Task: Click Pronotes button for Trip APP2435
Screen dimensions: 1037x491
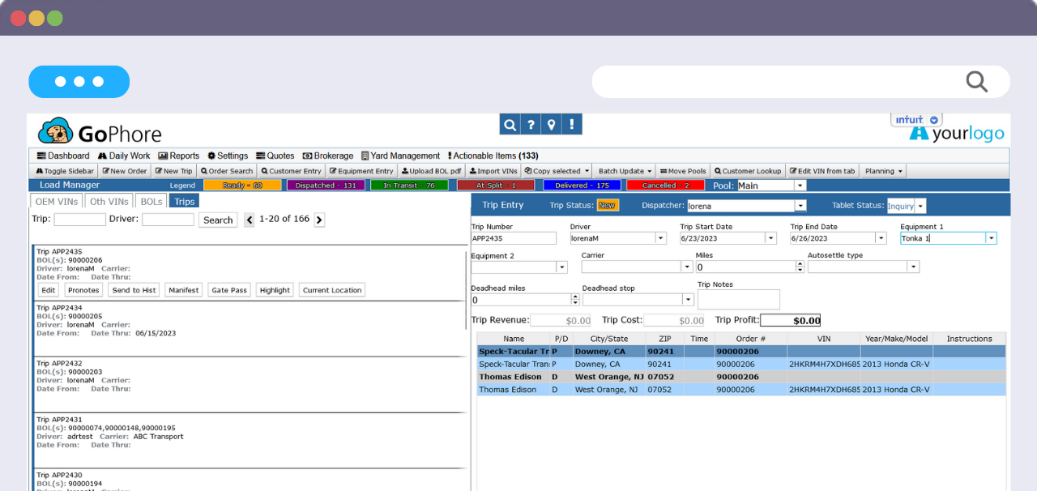Action: coord(83,290)
